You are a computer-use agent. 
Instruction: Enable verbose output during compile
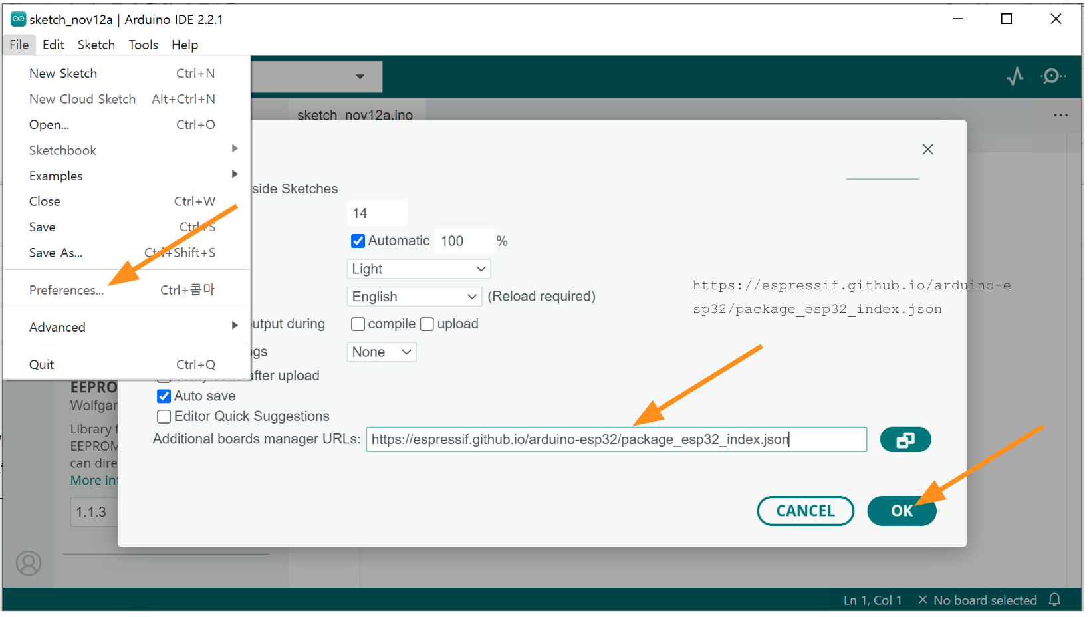click(358, 324)
